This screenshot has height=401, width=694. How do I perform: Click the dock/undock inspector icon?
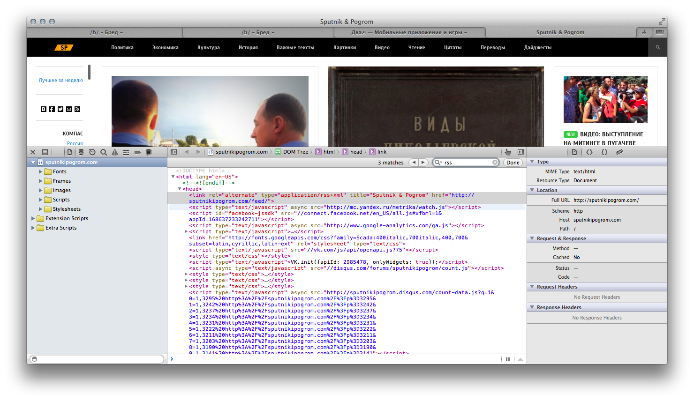click(x=45, y=152)
